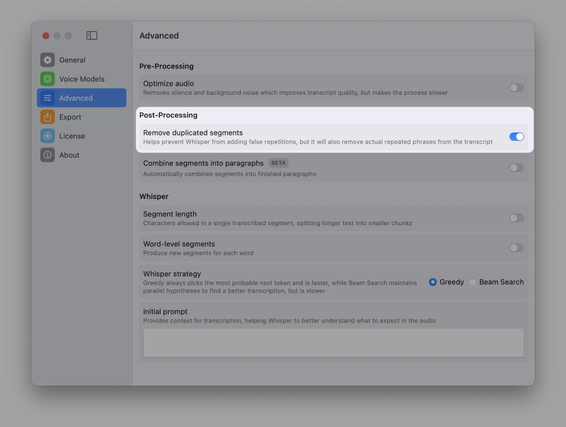The image size is (566, 427).
Task: Click the 'Optimize audio' setting title
Action: (168, 83)
